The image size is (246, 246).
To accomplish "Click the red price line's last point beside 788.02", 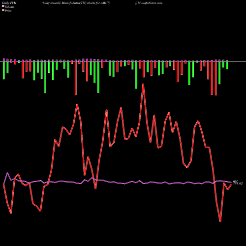I will (231, 184).
